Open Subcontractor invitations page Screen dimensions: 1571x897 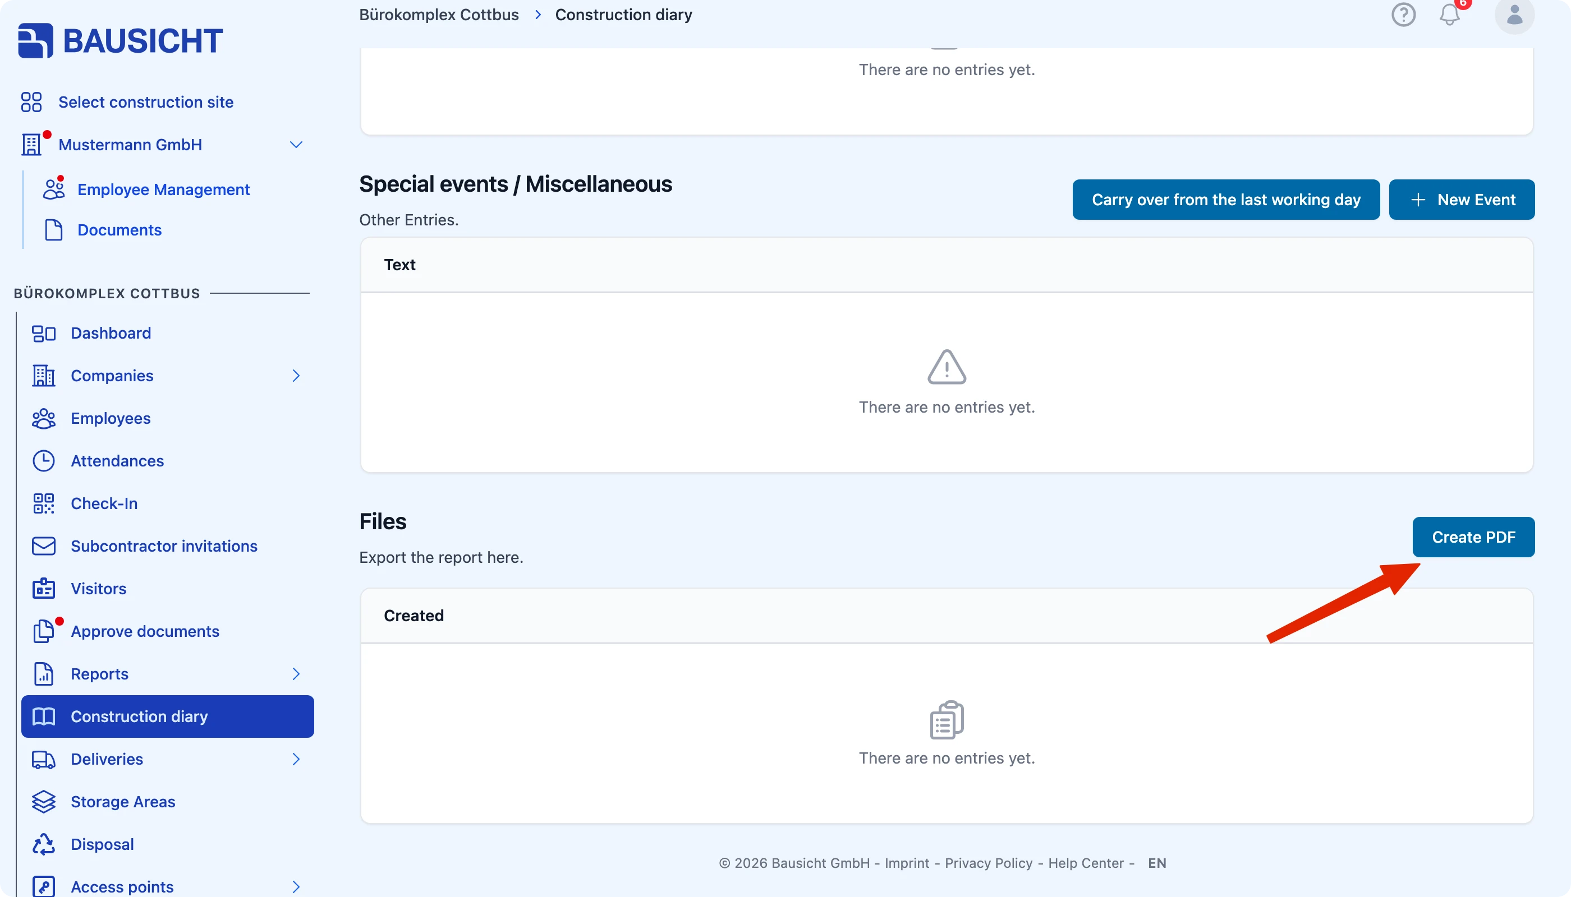164,546
